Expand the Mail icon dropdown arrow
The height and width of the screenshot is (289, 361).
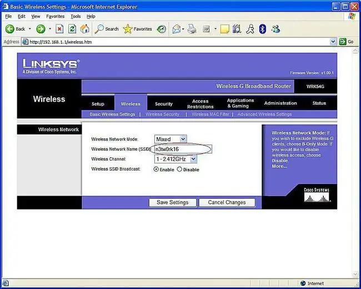pyautogui.click(x=183, y=29)
